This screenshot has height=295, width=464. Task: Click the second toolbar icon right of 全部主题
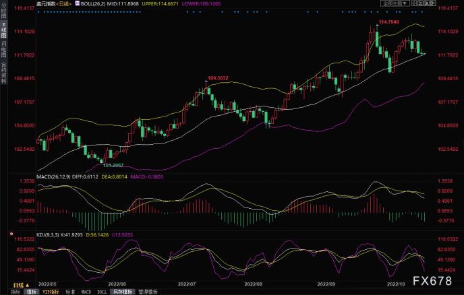421,3
